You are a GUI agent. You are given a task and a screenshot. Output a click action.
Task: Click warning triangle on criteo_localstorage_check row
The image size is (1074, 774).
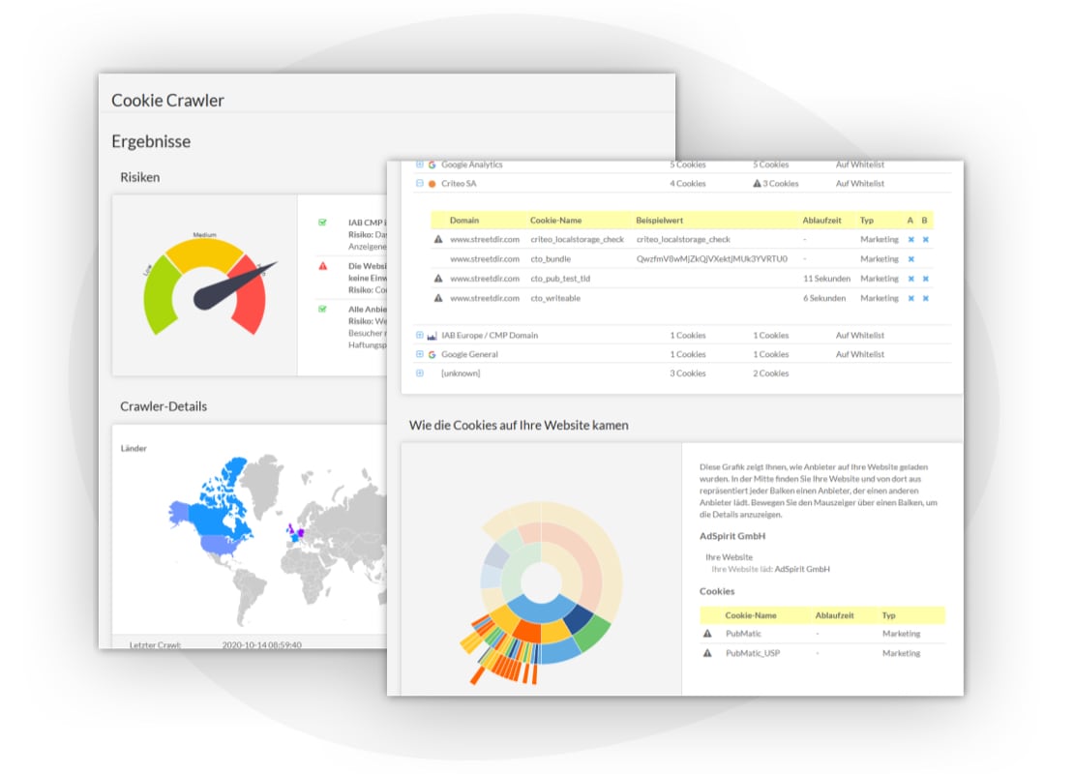438,240
